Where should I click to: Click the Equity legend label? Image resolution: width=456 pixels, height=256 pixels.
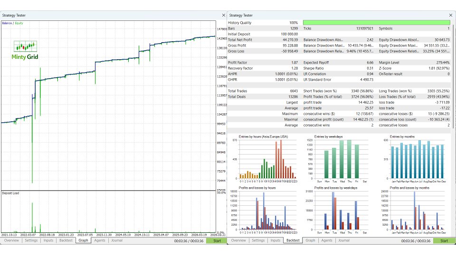pyautogui.click(x=19, y=23)
